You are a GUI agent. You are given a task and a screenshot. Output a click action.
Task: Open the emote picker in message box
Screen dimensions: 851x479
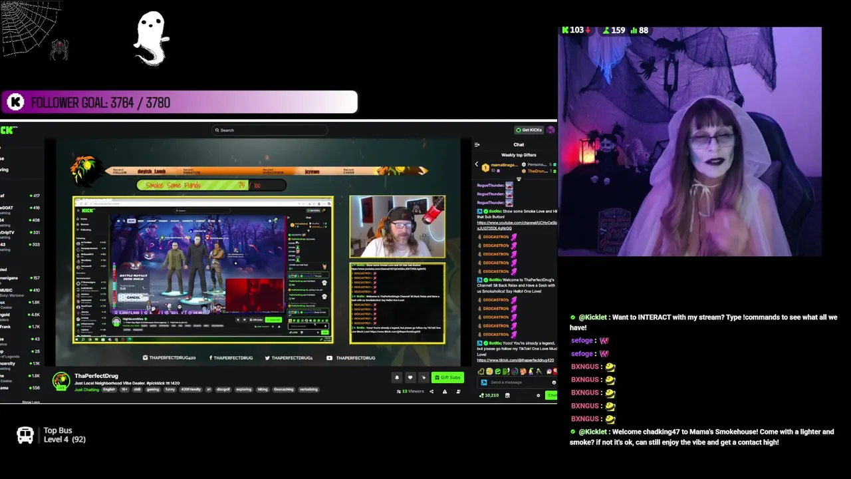(554, 383)
